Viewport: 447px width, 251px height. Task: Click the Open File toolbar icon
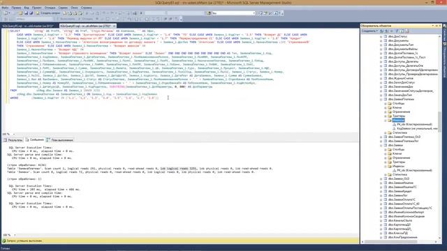pyautogui.click(x=20, y=13)
